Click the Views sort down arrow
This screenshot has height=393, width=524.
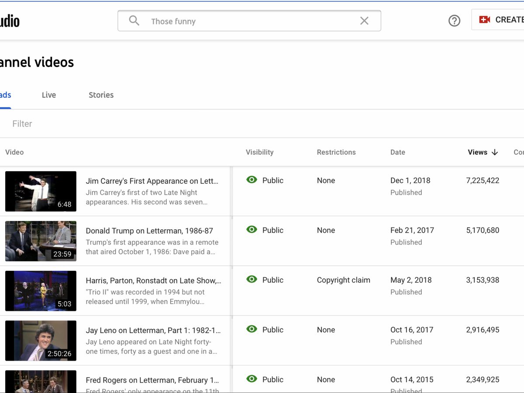point(495,152)
